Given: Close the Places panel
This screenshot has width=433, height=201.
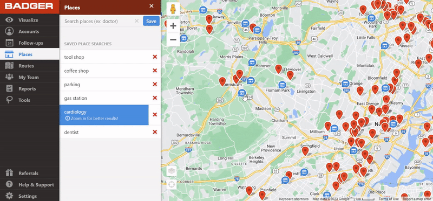Looking at the screenshot, I should tap(152, 6).
